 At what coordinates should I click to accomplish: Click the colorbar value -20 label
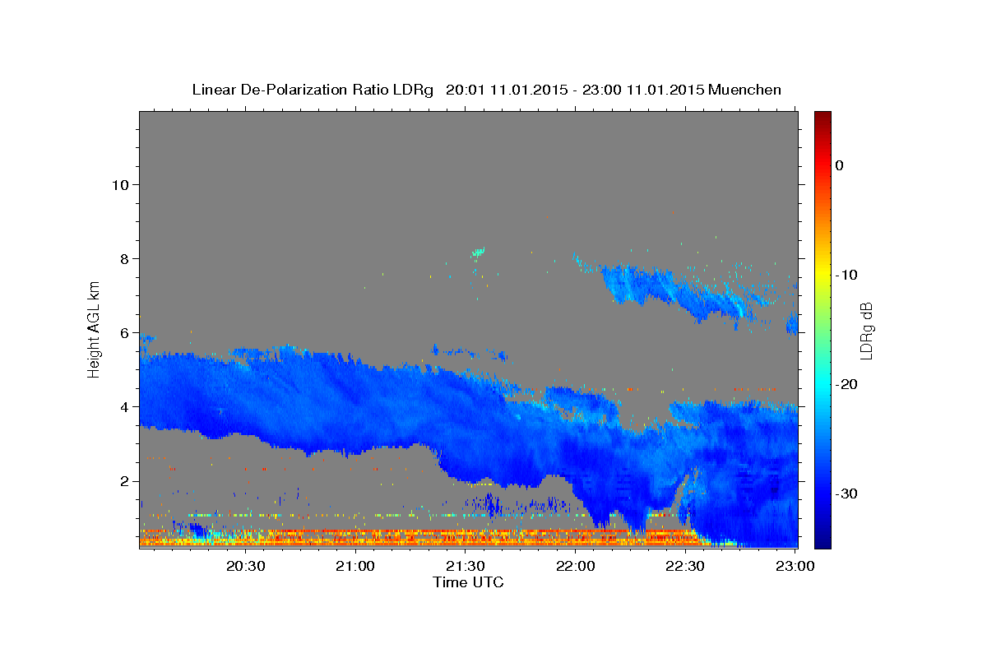coord(847,384)
